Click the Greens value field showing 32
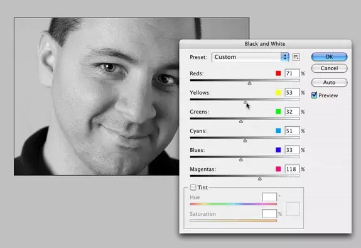 [x=292, y=112]
